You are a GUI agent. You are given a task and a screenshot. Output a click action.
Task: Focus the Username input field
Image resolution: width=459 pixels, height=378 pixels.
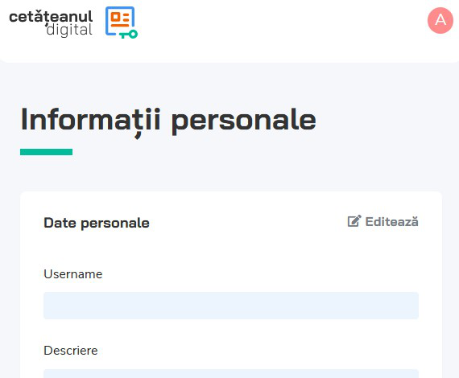(x=231, y=306)
